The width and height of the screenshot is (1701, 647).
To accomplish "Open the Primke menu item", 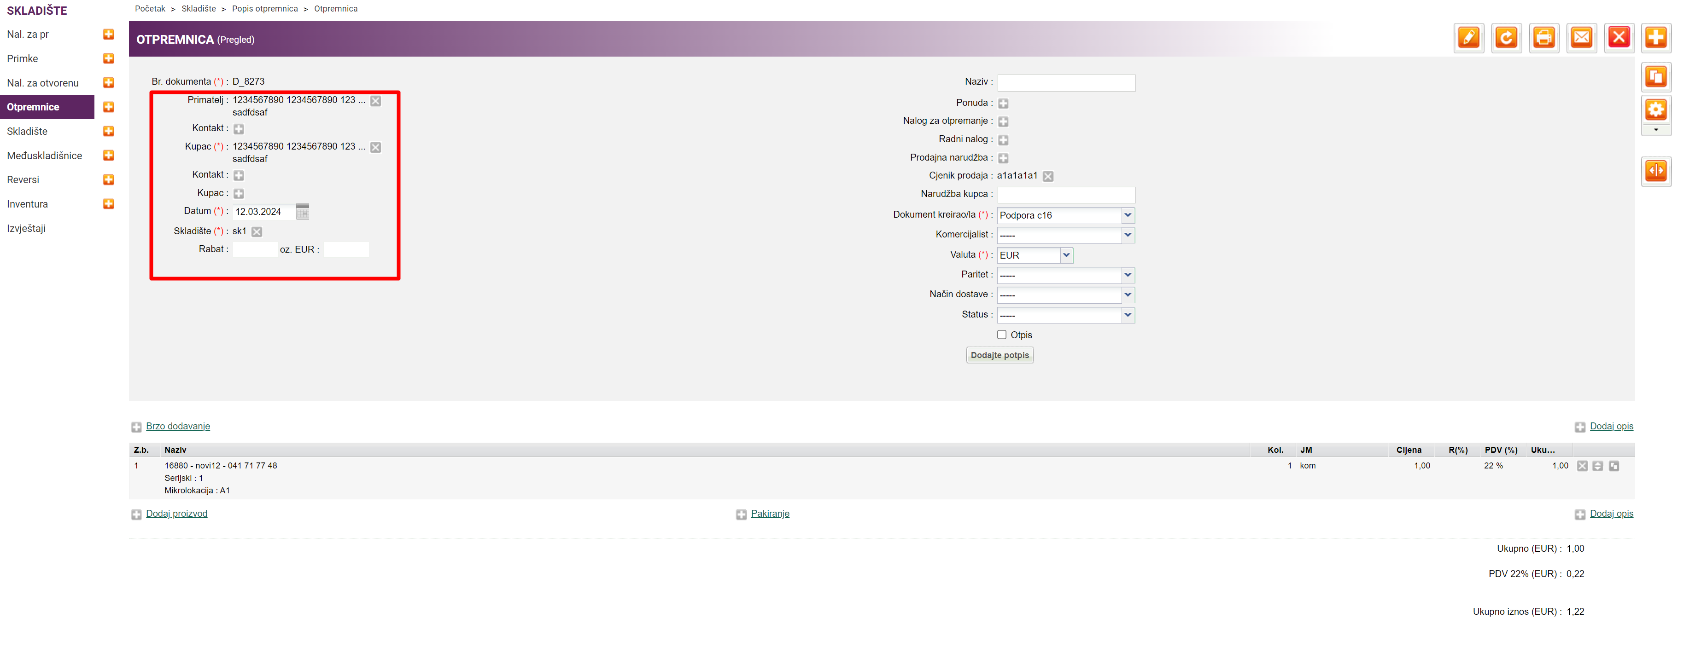I will [23, 59].
